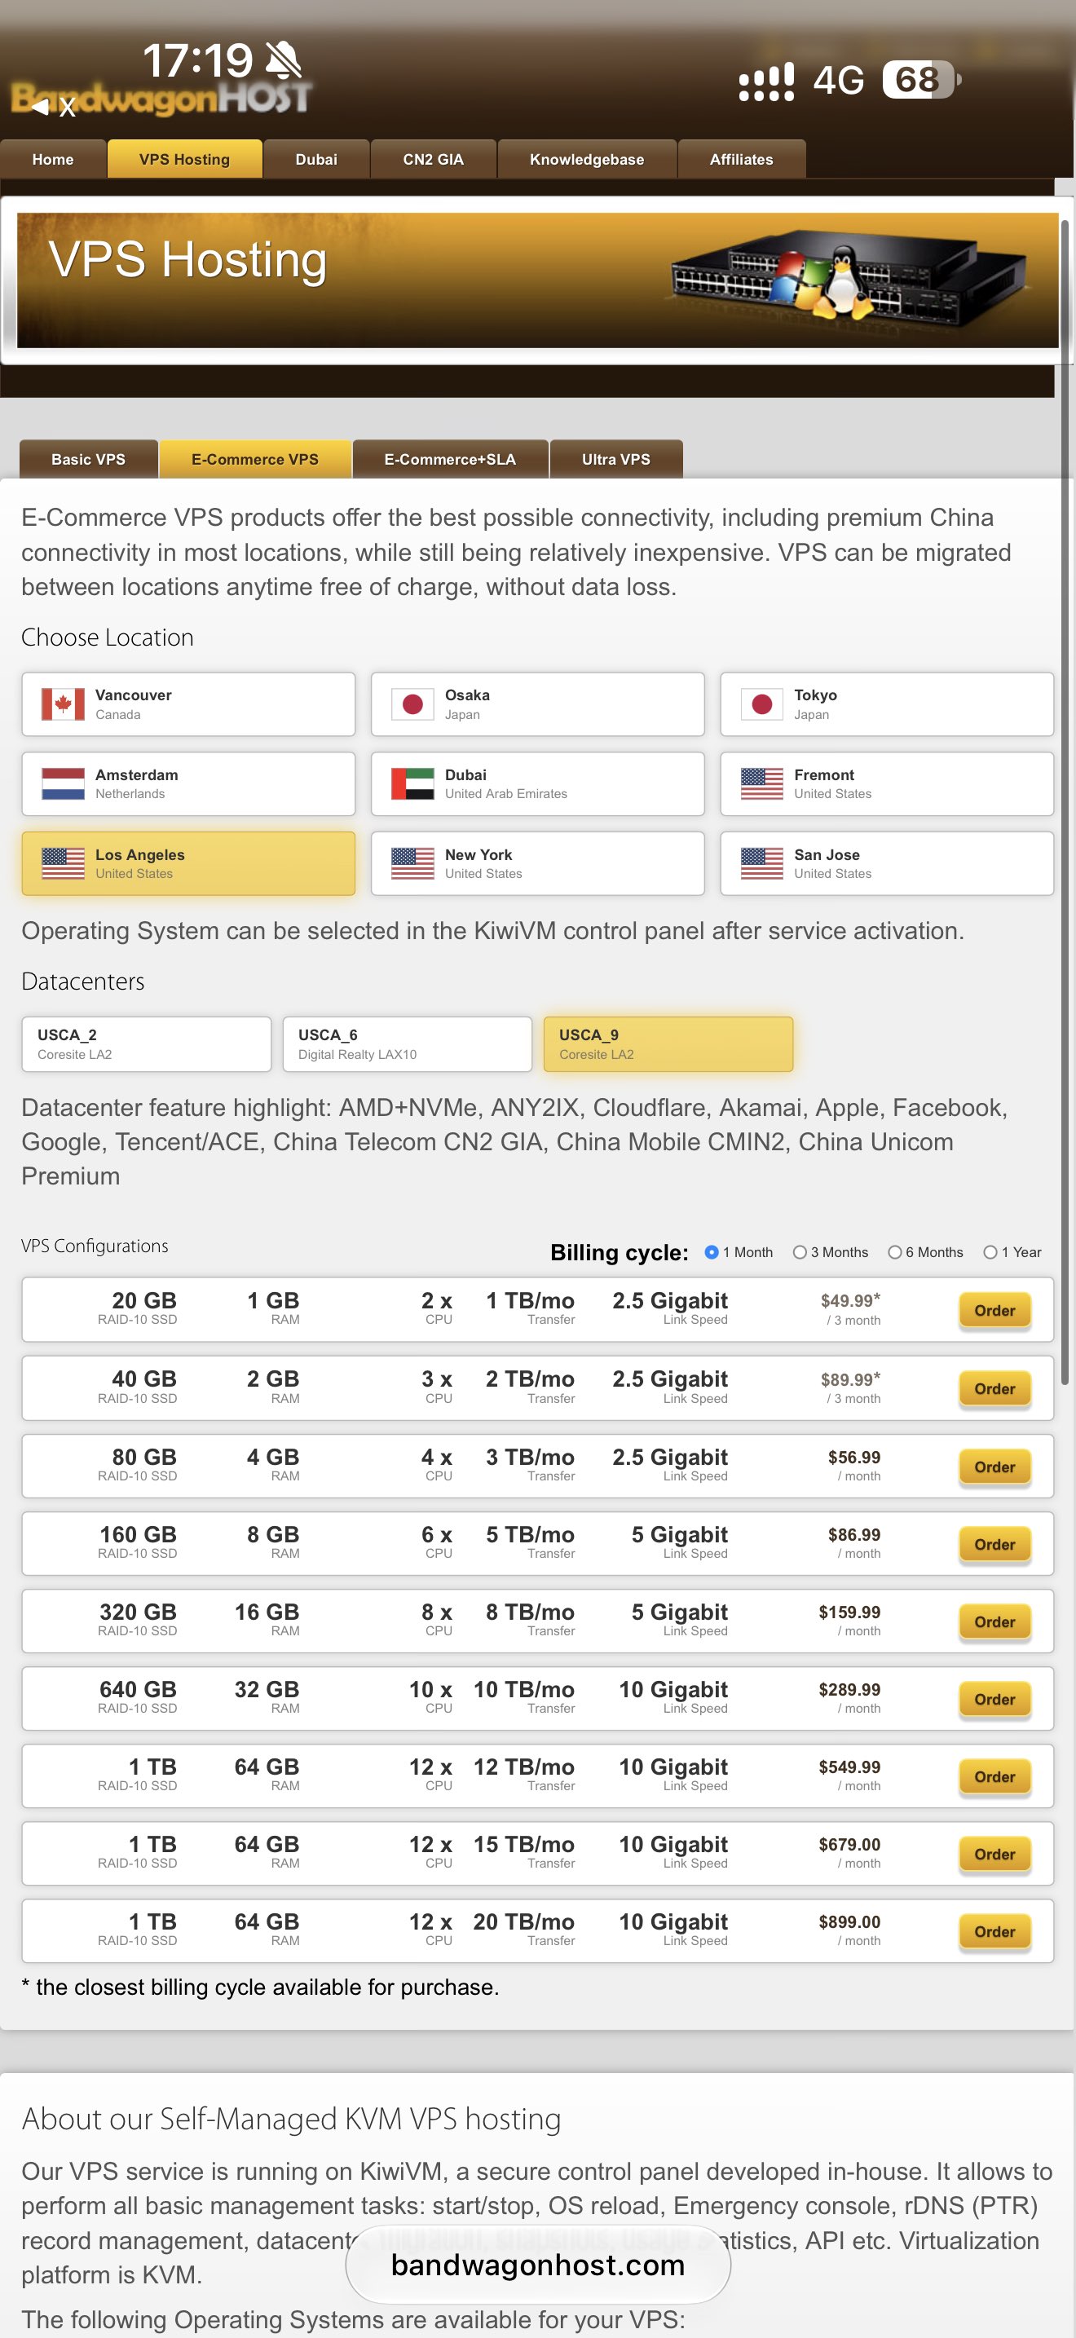Click the BandwagonHost logo
Screen dimensions: 1076x2338
[x=161, y=98]
